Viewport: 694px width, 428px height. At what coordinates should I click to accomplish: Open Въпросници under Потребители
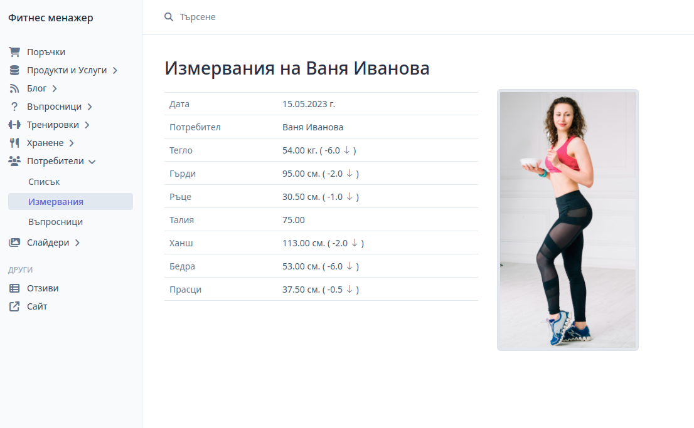[55, 222]
